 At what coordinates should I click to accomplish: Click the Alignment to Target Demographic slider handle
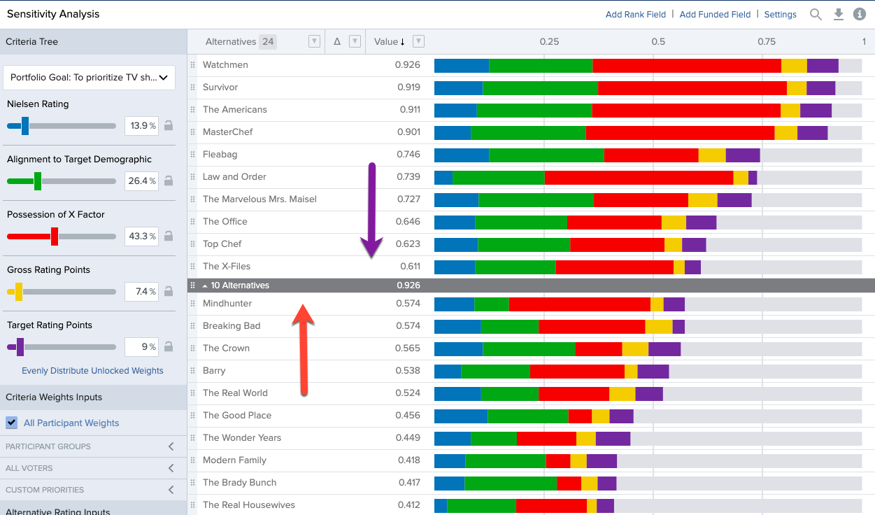click(38, 181)
